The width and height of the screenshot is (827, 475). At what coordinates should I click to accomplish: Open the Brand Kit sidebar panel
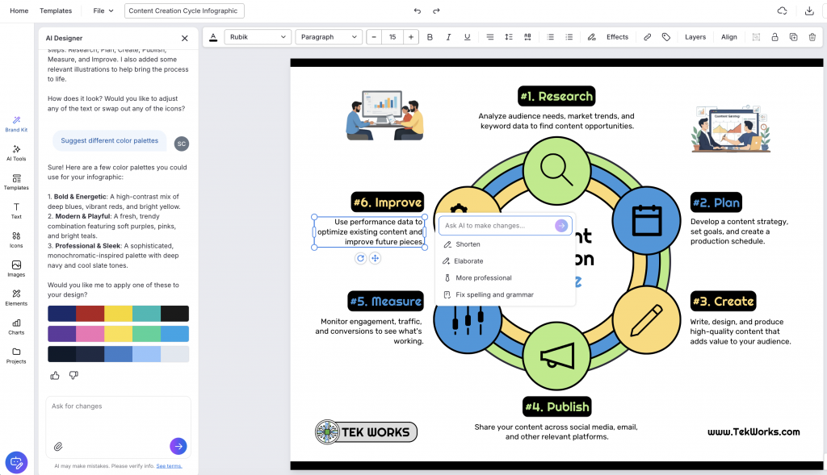[x=16, y=124]
